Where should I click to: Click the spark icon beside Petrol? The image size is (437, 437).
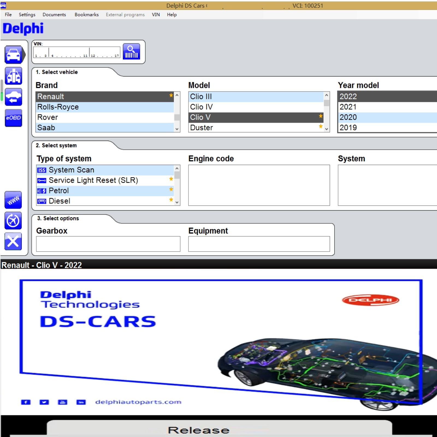pos(42,191)
